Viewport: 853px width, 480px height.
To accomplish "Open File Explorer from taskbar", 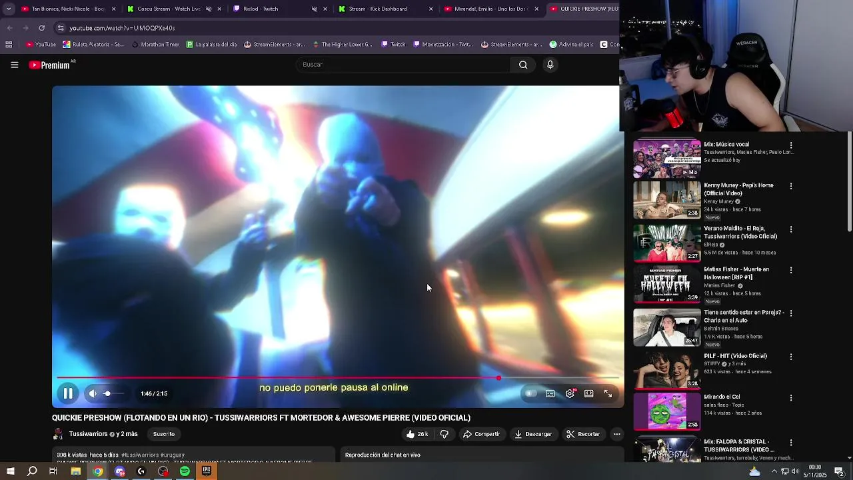I will click(x=75, y=471).
